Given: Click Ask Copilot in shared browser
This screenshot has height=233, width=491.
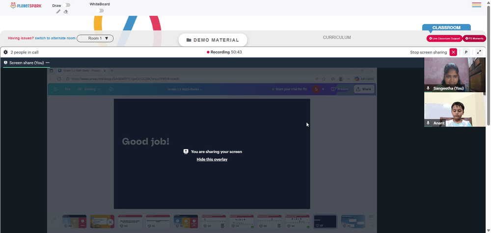Looking at the screenshot, I should pyautogui.click(x=364, y=79).
